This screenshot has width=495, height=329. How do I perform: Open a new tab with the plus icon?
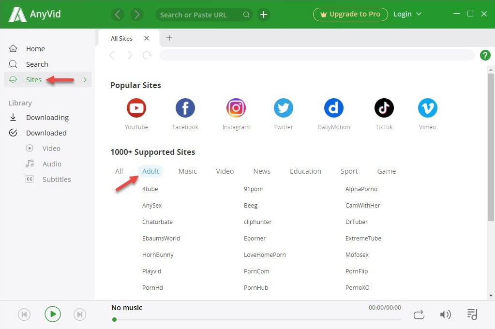[x=169, y=38]
